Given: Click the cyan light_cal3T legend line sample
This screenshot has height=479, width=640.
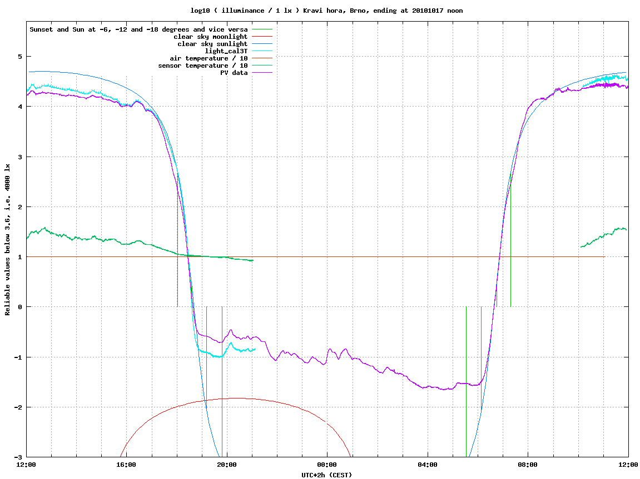Looking at the screenshot, I should (x=262, y=51).
